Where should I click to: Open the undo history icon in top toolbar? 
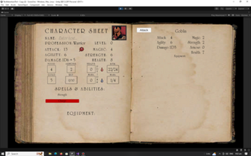coord(216,9)
